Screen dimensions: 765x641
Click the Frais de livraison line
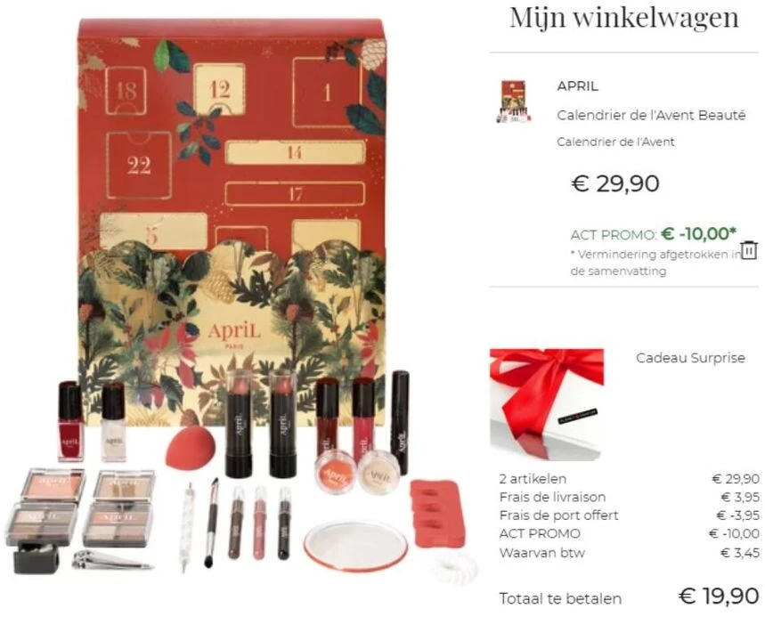(629, 497)
